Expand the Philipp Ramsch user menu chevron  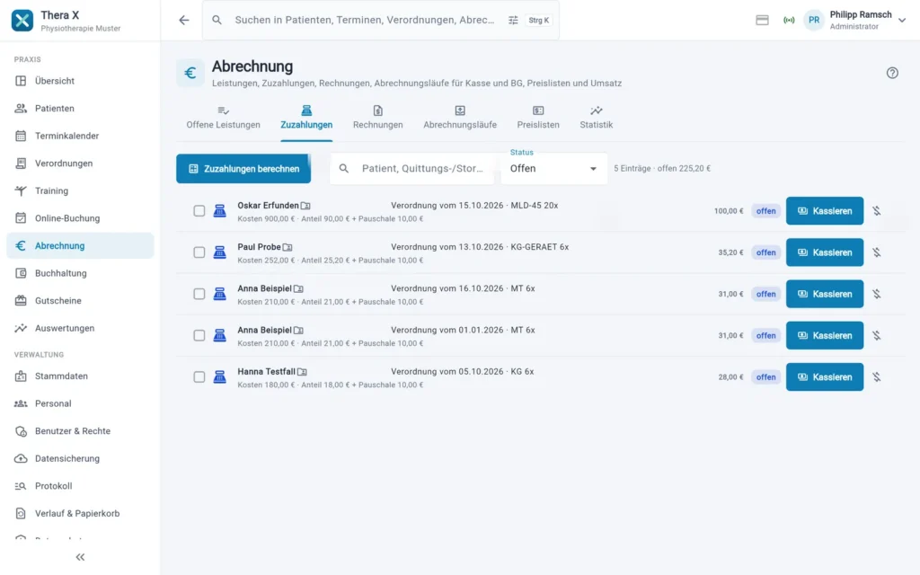(x=902, y=20)
